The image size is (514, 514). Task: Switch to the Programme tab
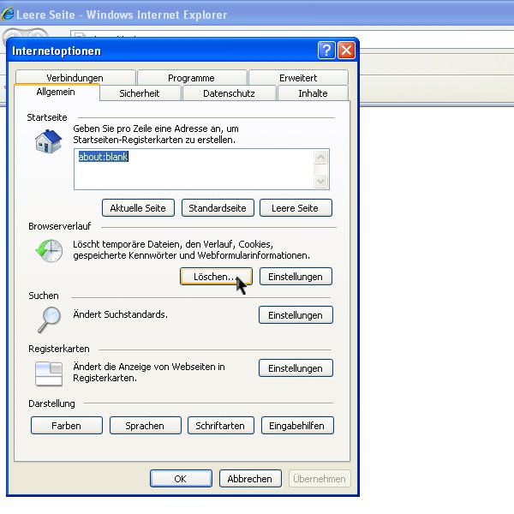[x=191, y=78]
